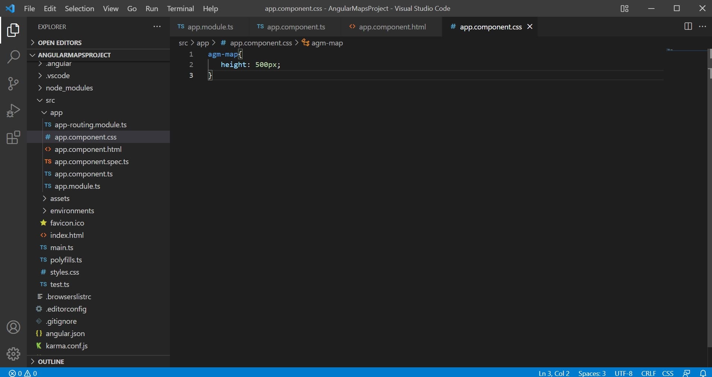Open the Customize Layout icon in title bar
The width and height of the screenshot is (712, 377).
click(x=624, y=9)
